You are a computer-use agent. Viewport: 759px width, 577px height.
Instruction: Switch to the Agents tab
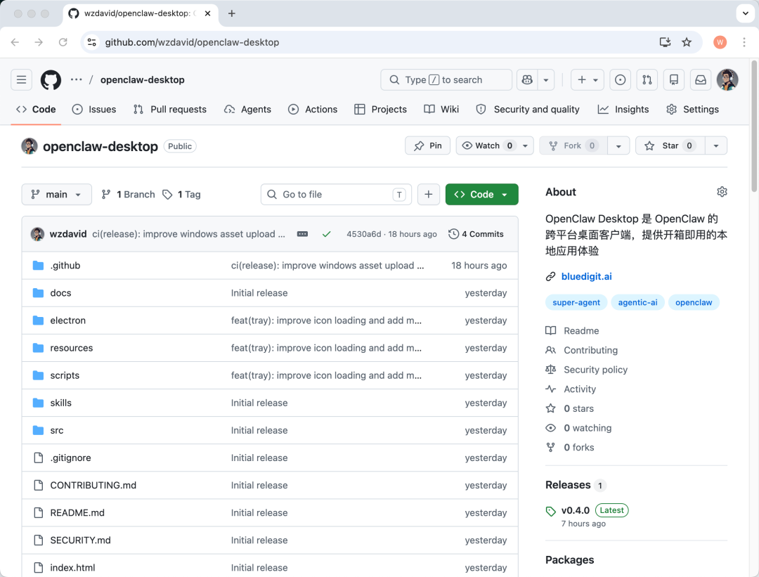[x=247, y=110]
